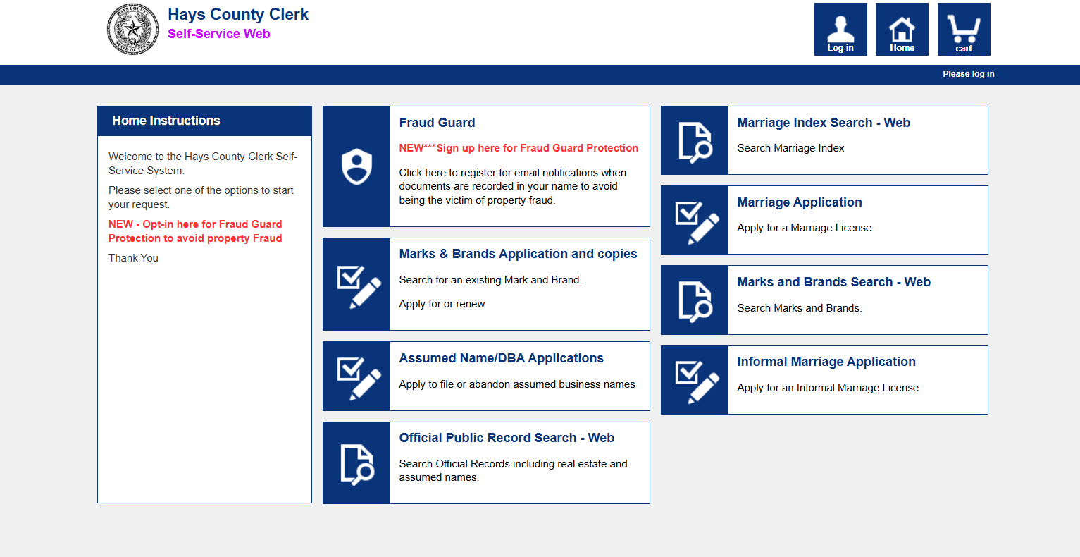Open Official Public Record Search - Web

(x=507, y=438)
